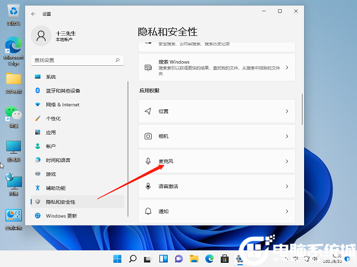Click the back arrow in Settings

tap(33, 14)
